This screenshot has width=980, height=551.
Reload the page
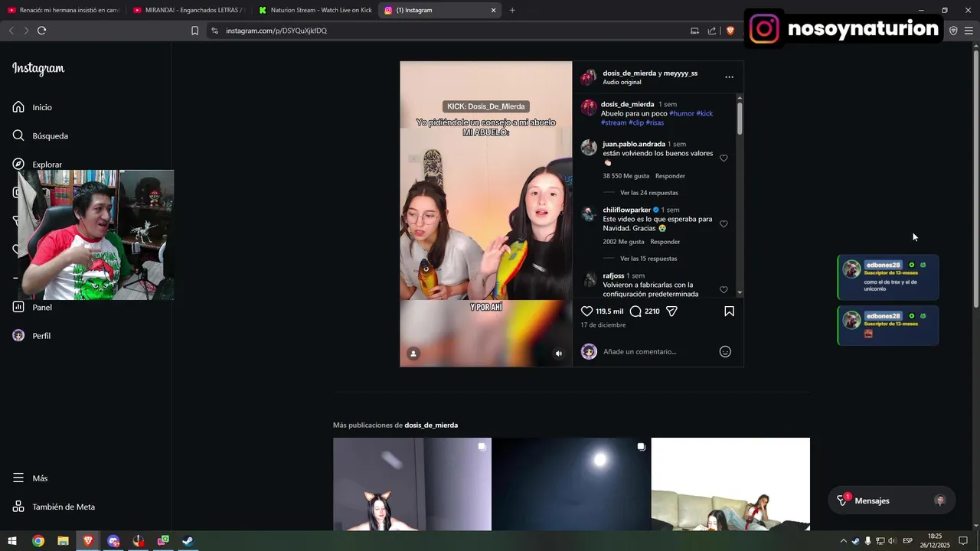[41, 31]
